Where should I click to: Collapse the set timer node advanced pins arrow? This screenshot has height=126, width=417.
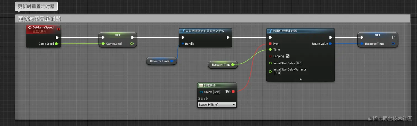[301, 79]
